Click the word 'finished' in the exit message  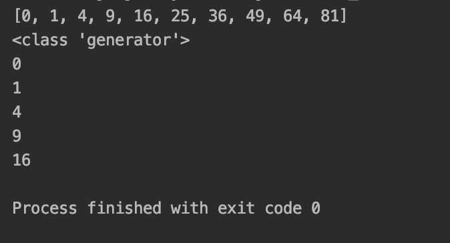click(x=124, y=208)
